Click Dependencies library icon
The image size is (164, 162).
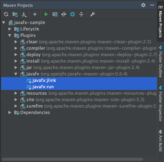click(x=17, y=113)
